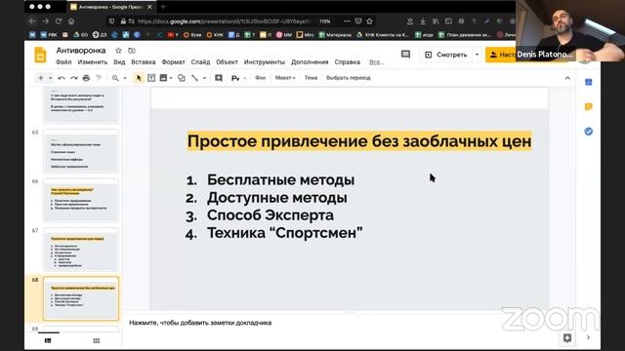Open Google Calendar in the side panel
Screen dimensions: 625x351
pos(588,82)
